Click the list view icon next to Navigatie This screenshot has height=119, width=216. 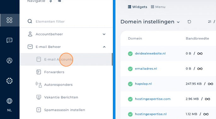click(59, 1)
